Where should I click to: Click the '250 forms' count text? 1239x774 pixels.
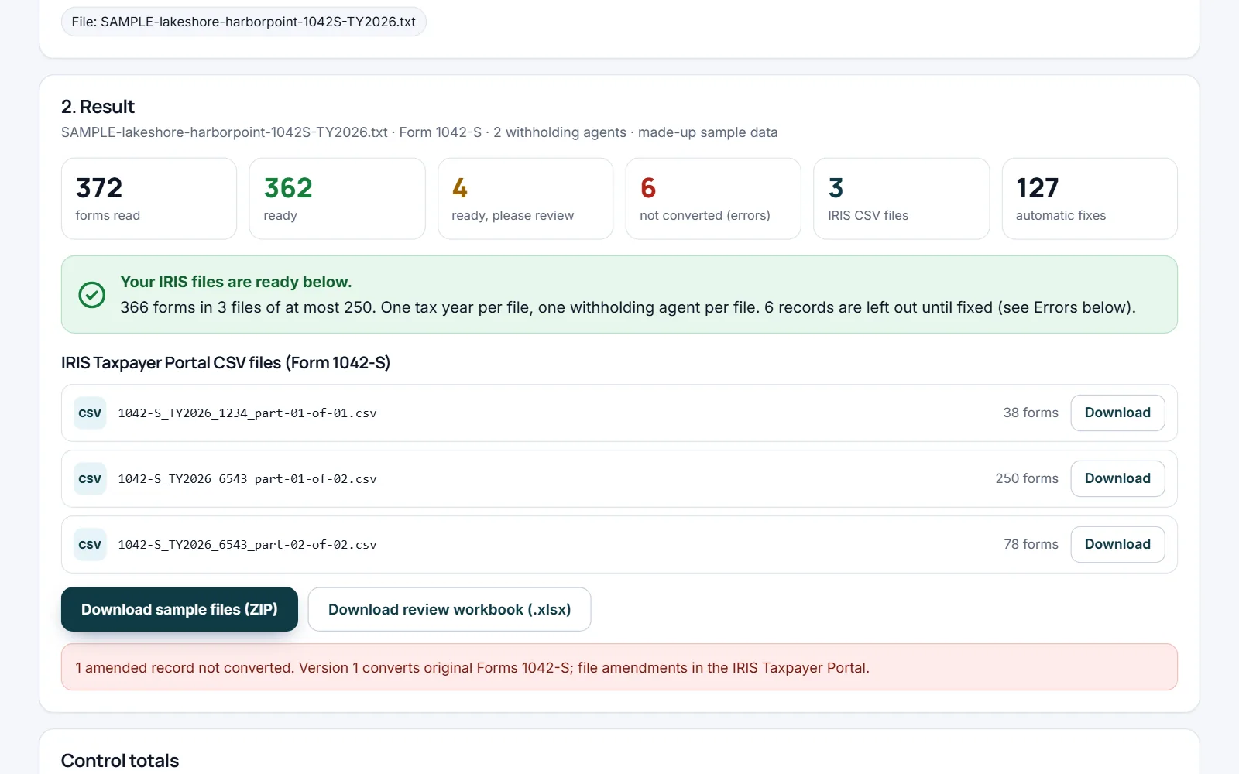pos(1027,478)
